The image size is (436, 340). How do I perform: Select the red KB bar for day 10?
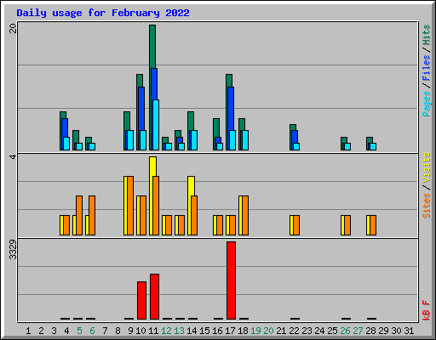coord(141,300)
